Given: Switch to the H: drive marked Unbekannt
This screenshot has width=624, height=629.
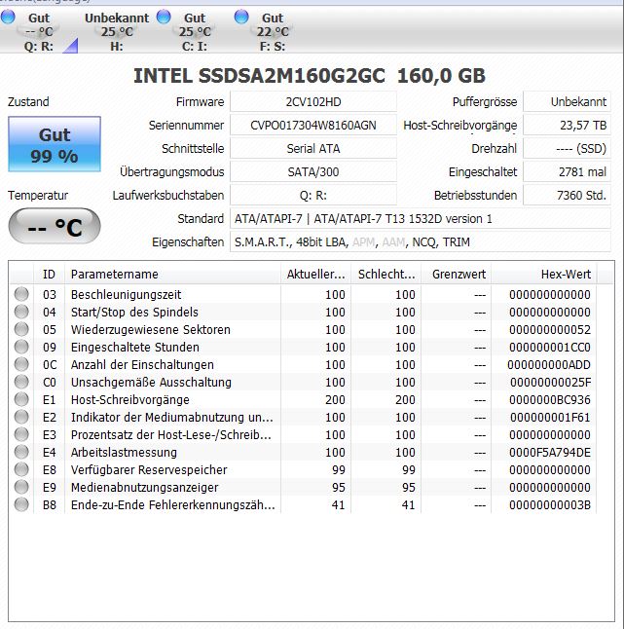Looking at the screenshot, I should coord(117,32).
